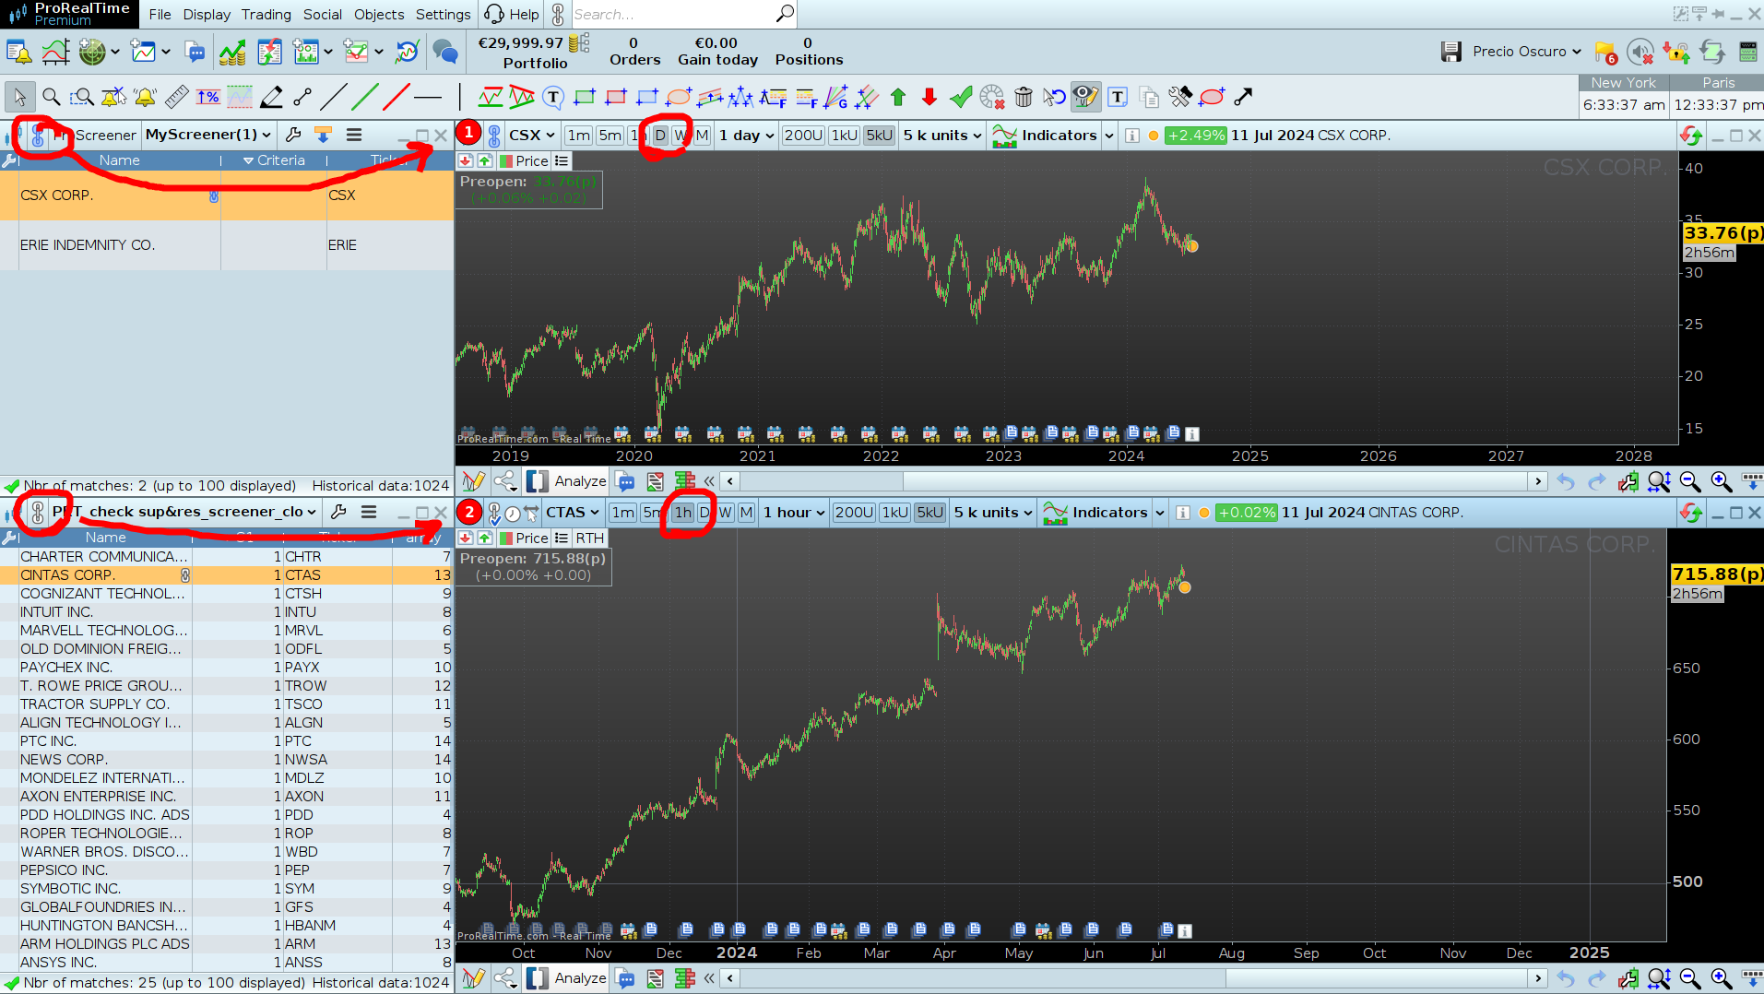Open the Settings menu

444,15
